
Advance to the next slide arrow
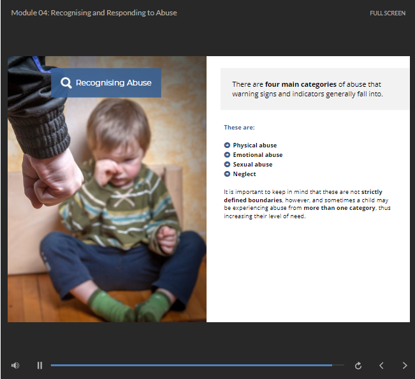[404, 366]
